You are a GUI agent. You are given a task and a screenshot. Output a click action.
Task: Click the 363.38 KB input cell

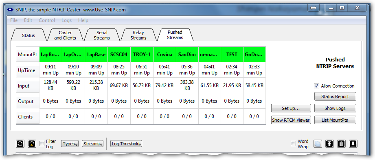[x=187, y=85]
